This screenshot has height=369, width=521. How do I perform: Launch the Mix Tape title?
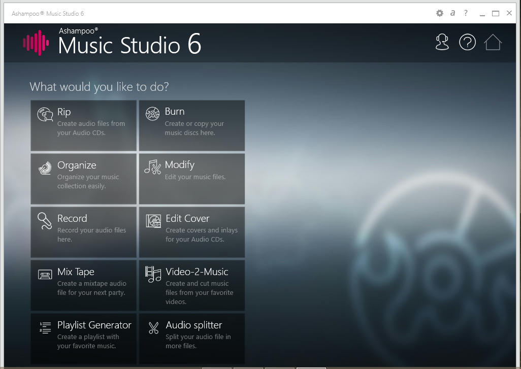(x=76, y=272)
